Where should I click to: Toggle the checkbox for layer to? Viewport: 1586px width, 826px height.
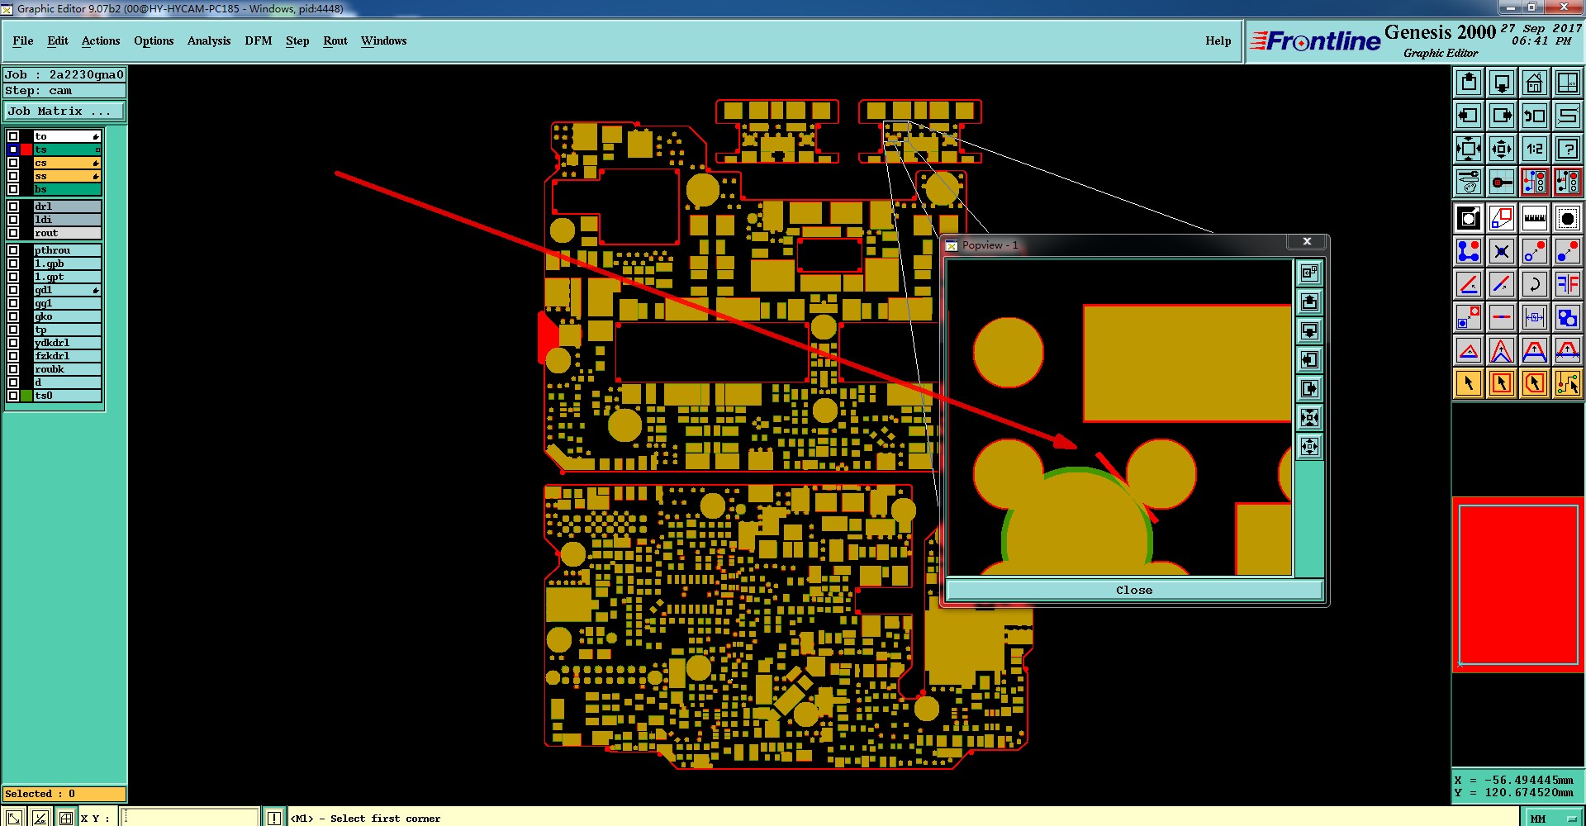point(13,136)
